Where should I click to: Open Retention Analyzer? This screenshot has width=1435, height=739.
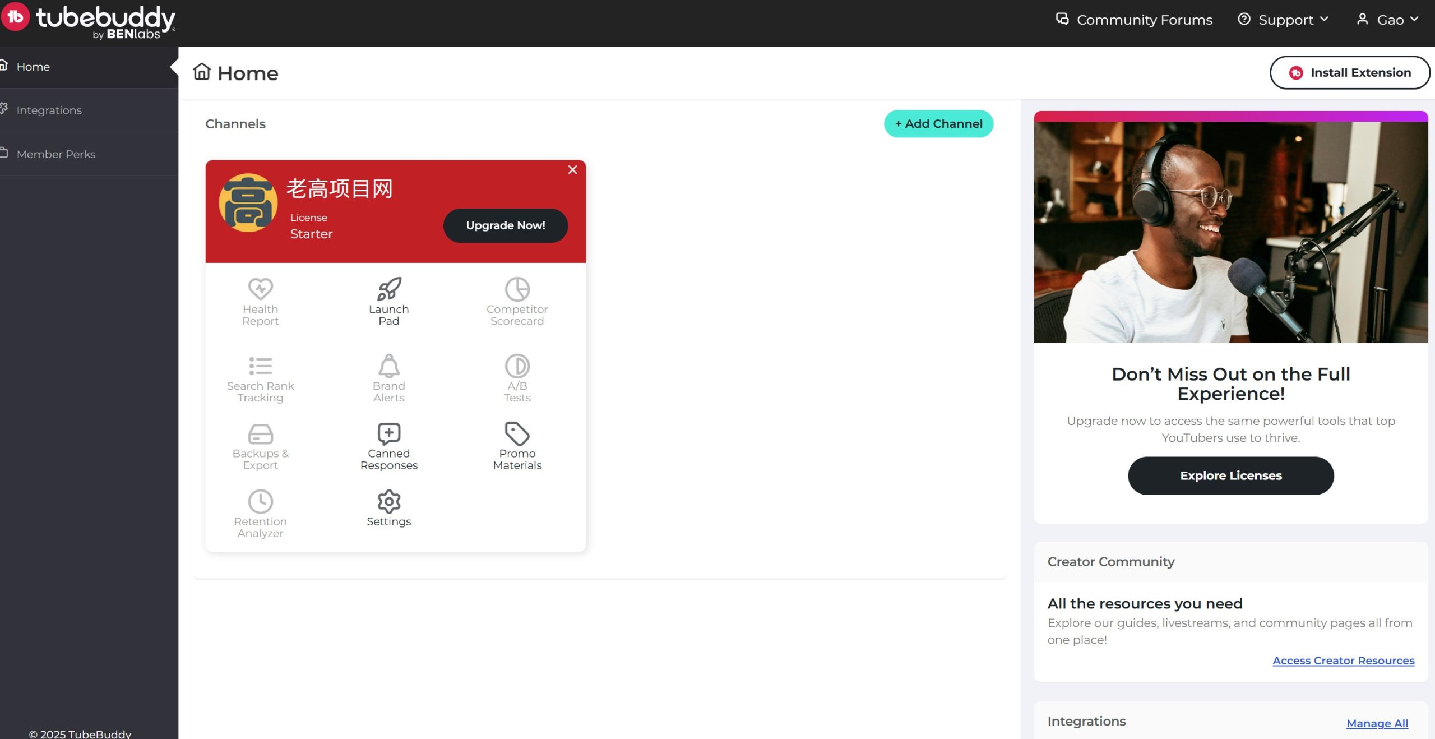click(x=260, y=514)
